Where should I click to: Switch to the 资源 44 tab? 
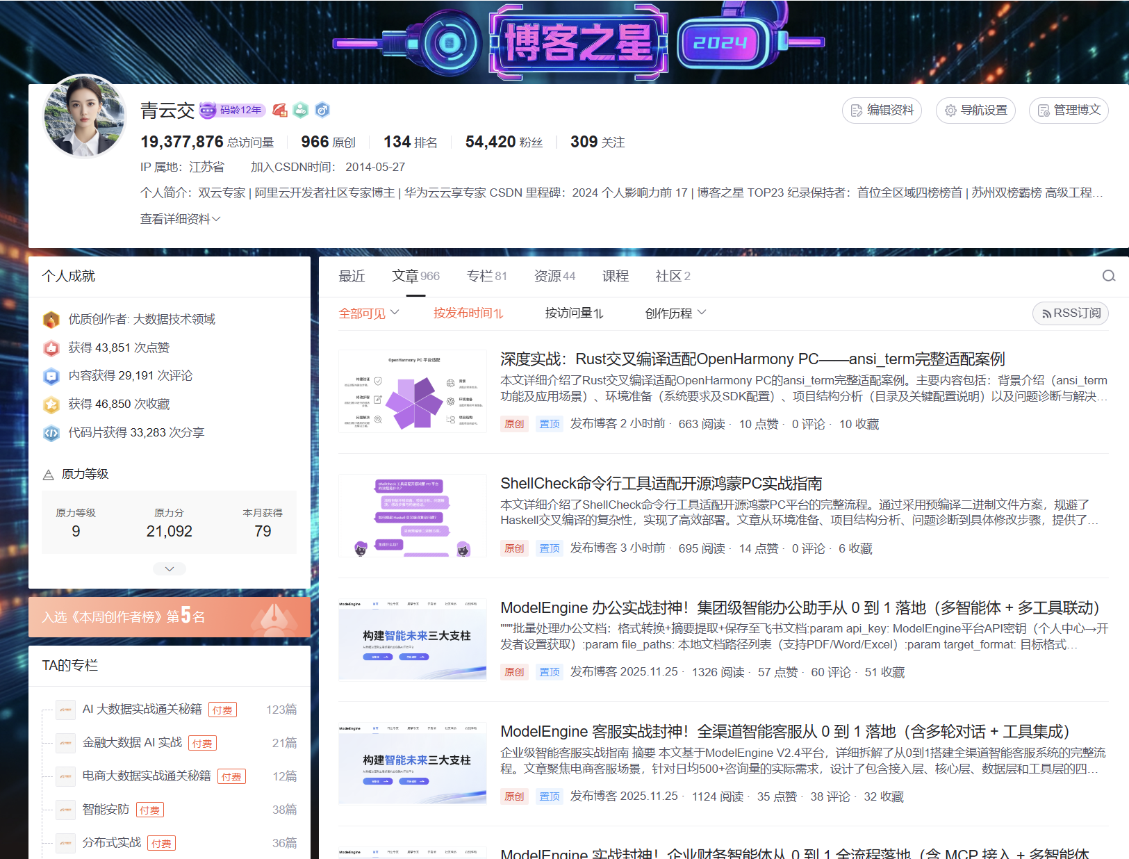pos(554,277)
